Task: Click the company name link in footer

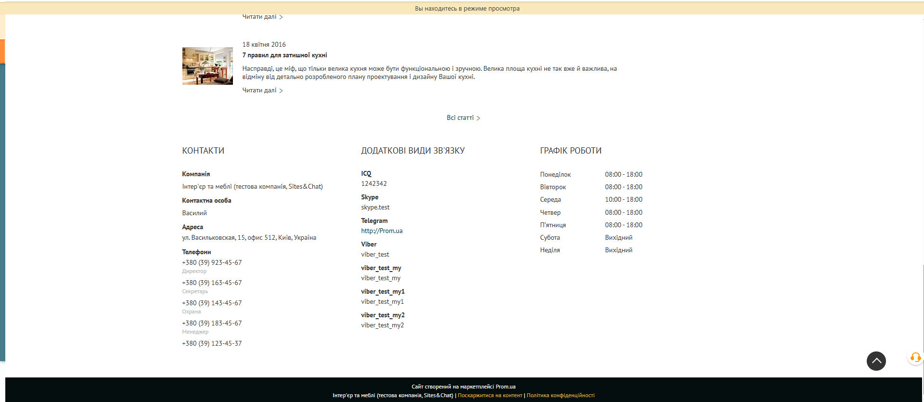Action: [x=393, y=395]
